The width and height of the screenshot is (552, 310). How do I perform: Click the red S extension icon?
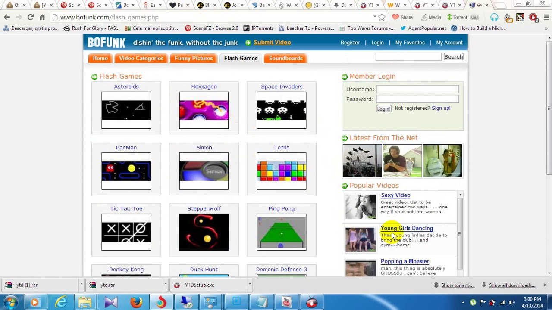click(521, 18)
